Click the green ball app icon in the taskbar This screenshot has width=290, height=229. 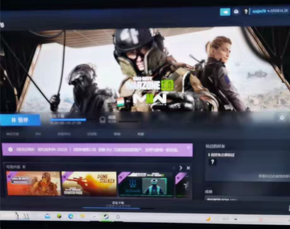tap(59, 216)
